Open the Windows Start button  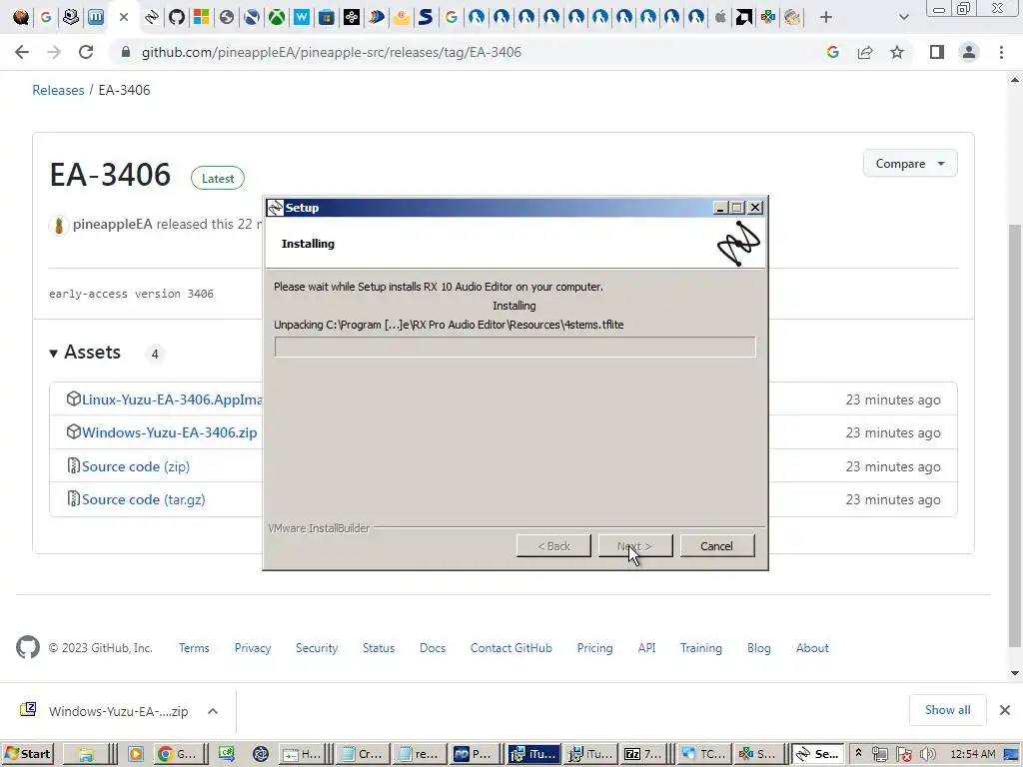(27, 754)
